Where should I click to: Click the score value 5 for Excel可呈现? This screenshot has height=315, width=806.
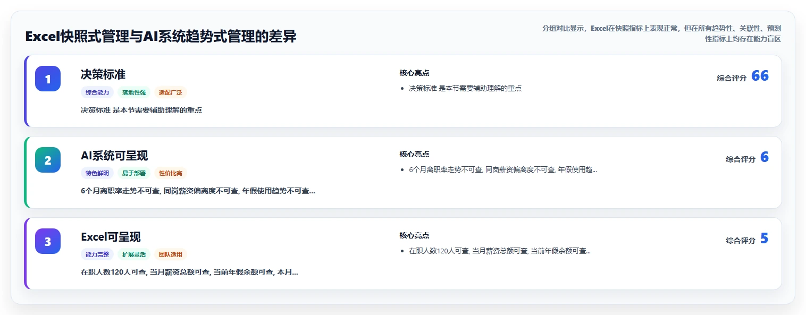point(765,239)
